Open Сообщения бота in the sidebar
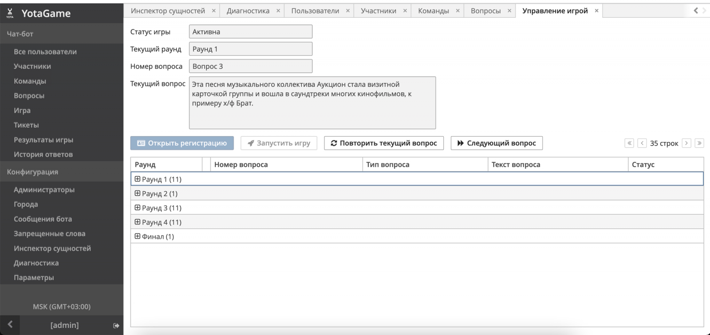The height and width of the screenshot is (335, 710). [x=43, y=219]
